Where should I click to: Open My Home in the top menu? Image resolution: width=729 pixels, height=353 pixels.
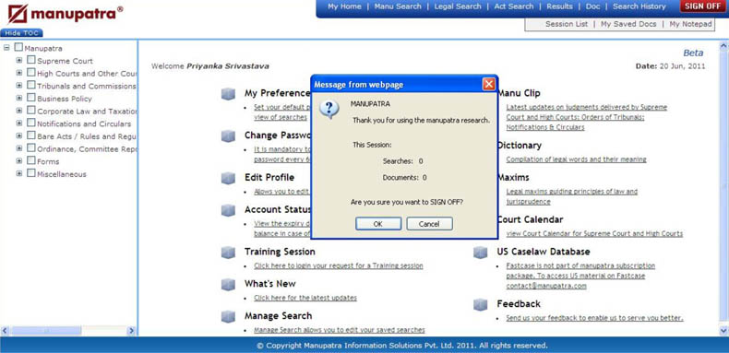click(x=344, y=6)
